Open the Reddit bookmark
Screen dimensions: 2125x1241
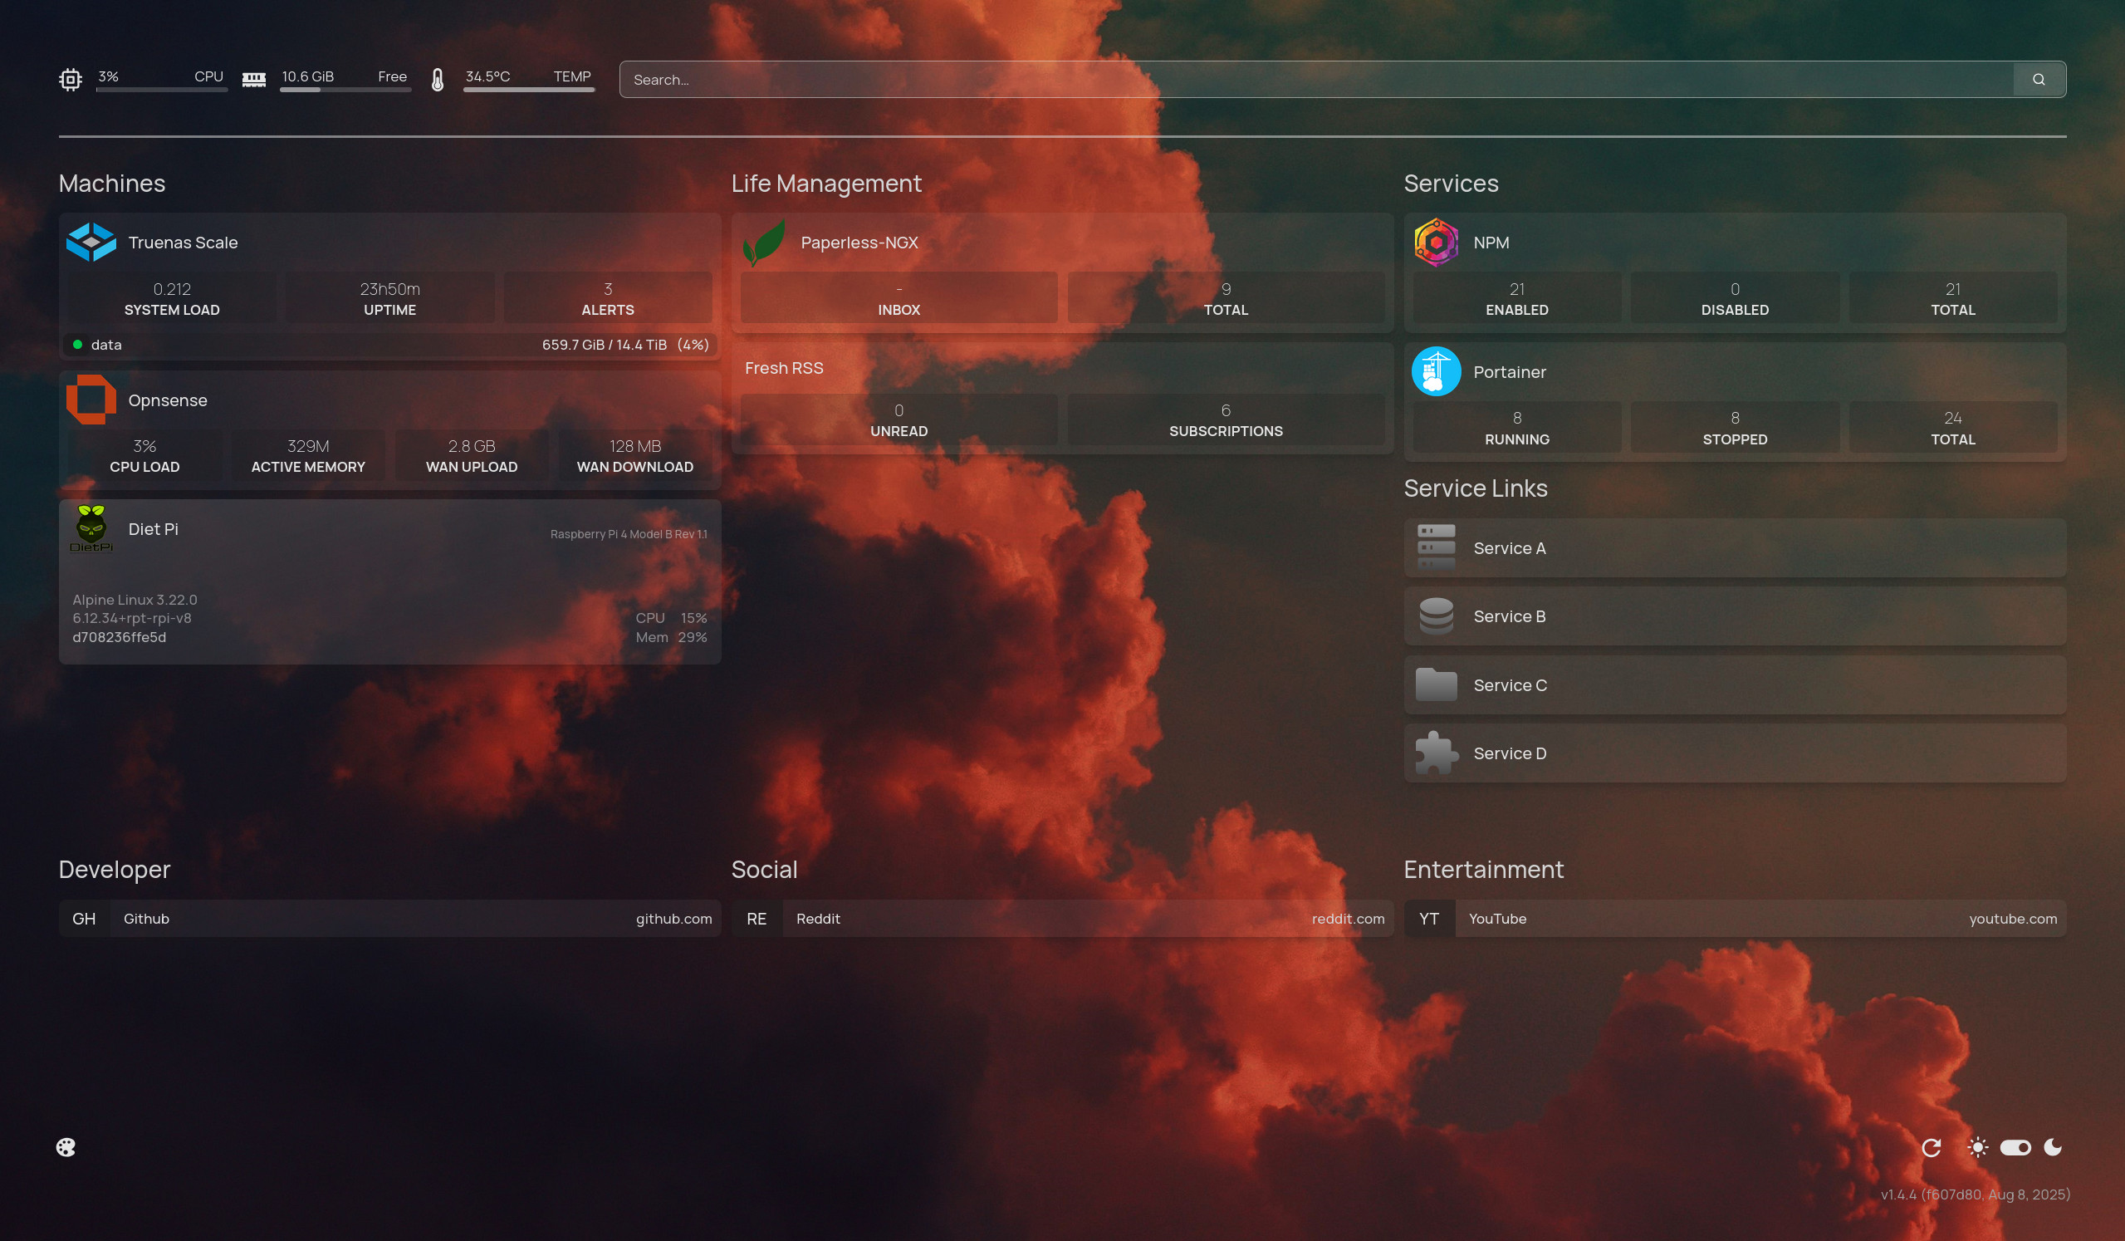coord(1061,918)
